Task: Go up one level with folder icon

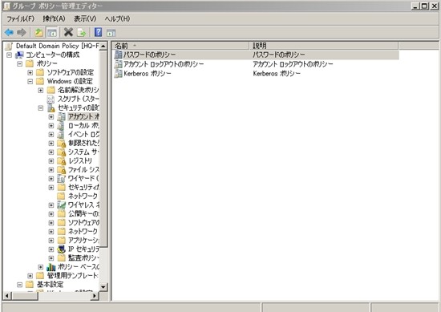Action: pos(38,33)
